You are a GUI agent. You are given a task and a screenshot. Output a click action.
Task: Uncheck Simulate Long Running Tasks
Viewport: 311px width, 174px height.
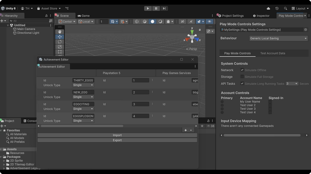(x=242, y=83)
